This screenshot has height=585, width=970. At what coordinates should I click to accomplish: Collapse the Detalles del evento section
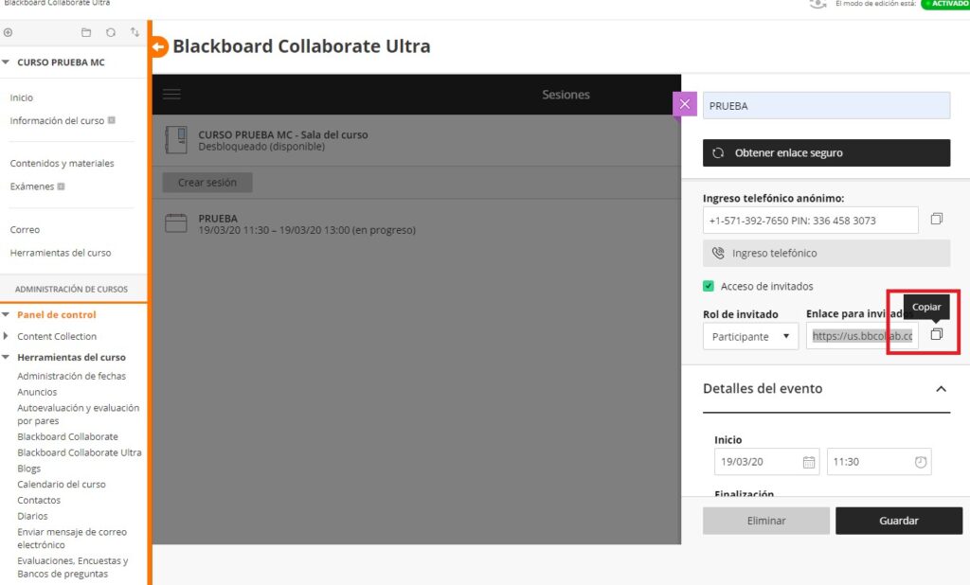tap(941, 389)
